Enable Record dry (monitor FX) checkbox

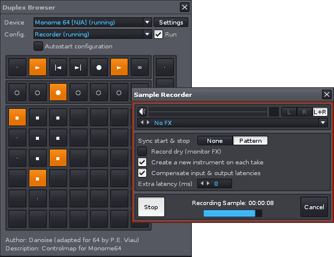[x=142, y=151]
